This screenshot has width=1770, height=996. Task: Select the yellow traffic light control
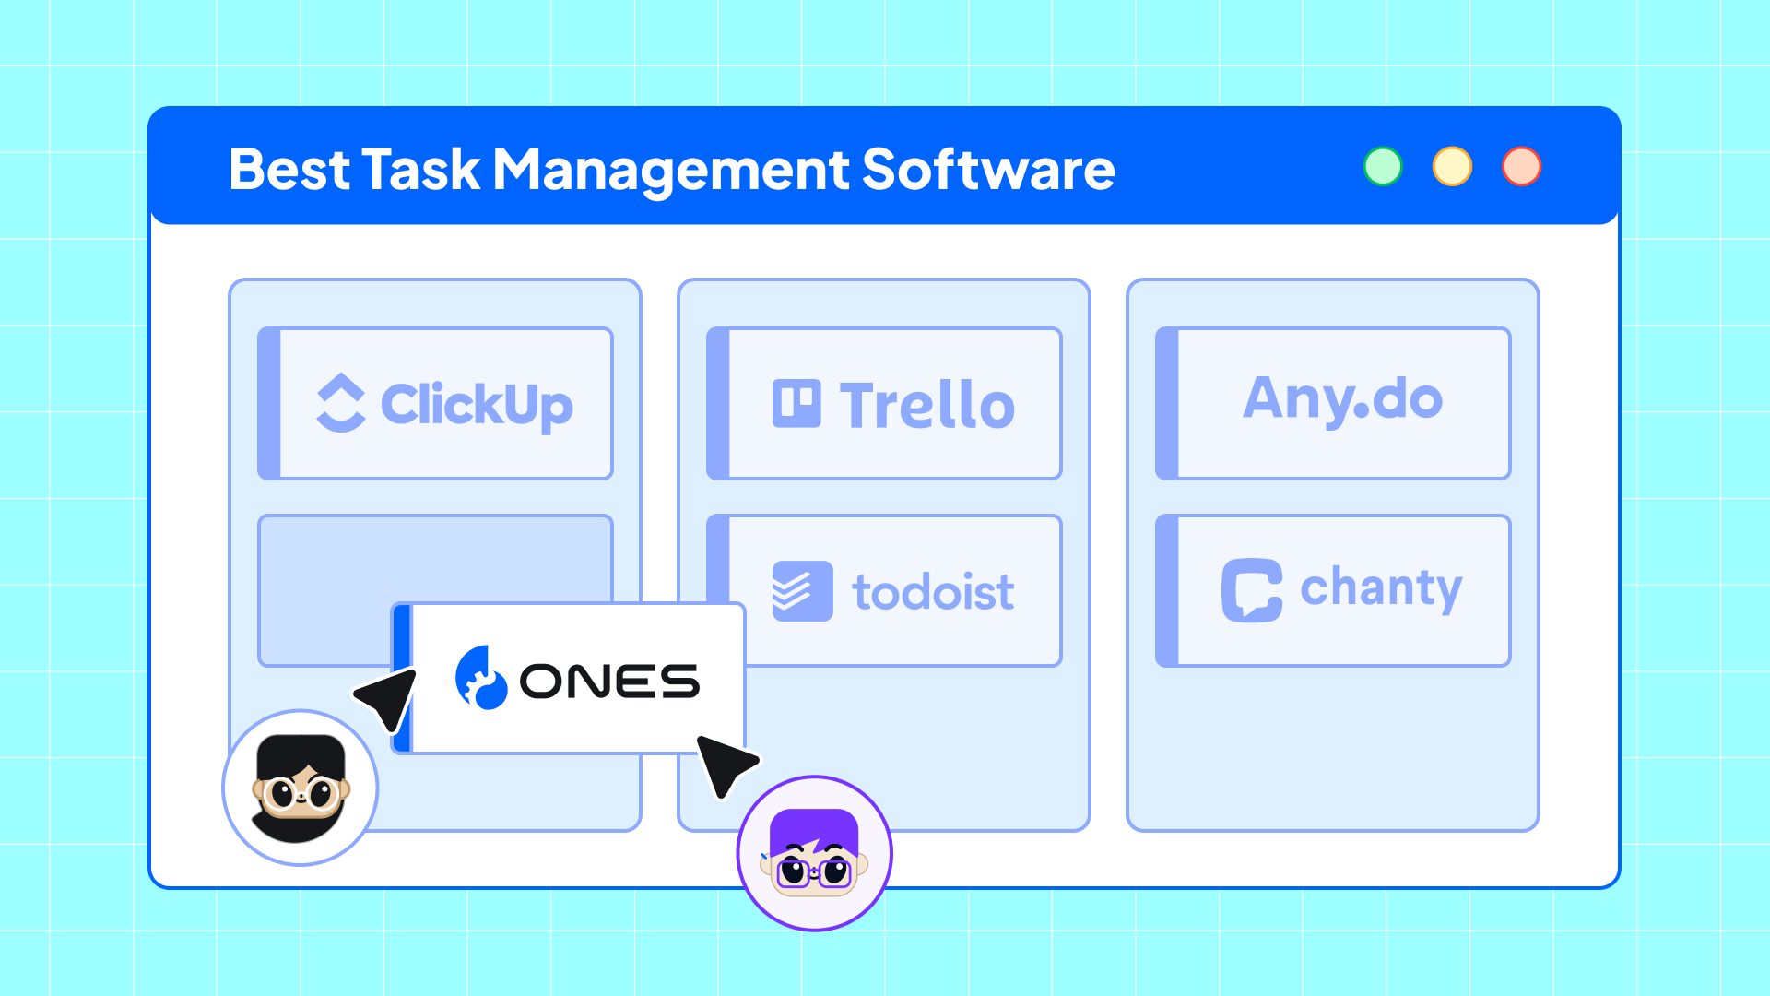1454,165
